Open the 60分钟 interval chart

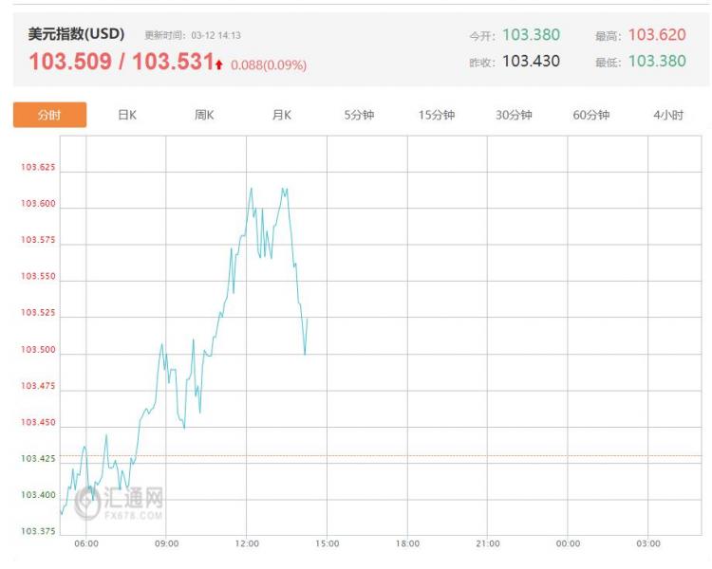click(590, 115)
